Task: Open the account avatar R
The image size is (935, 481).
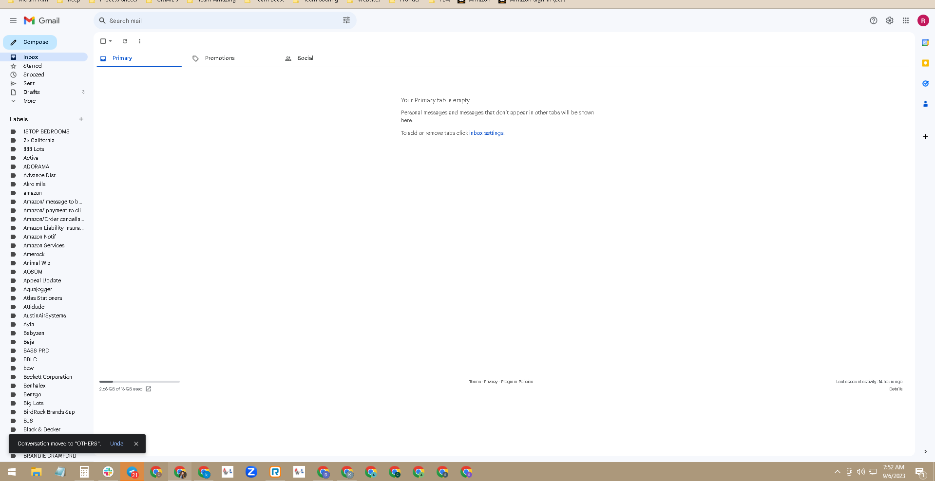Action: (923, 20)
